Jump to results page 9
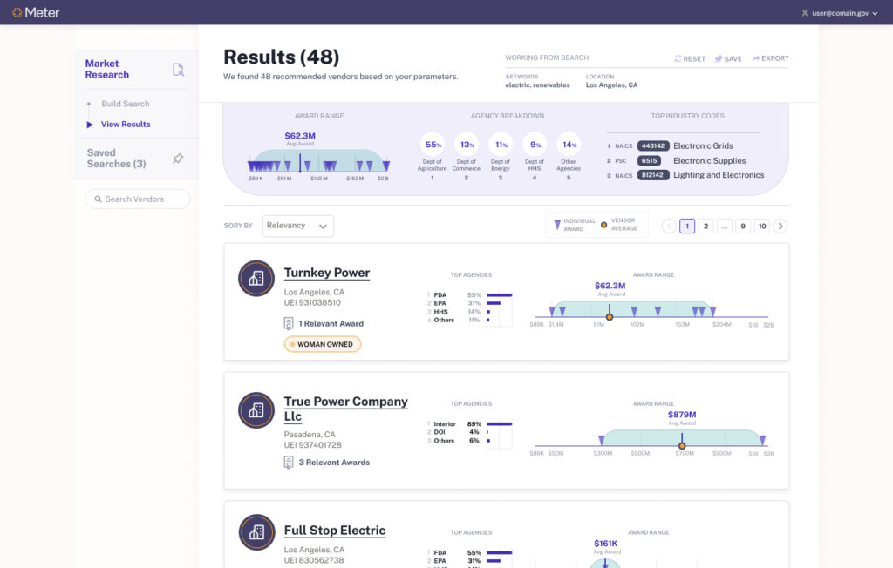This screenshot has width=893, height=568. [743, 227]
